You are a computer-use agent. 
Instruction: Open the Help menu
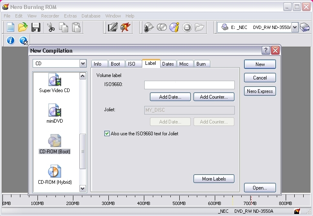(130, 16)
